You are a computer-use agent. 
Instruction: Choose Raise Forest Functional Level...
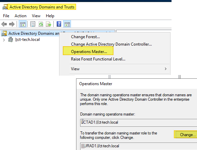[x=98, y=59]
